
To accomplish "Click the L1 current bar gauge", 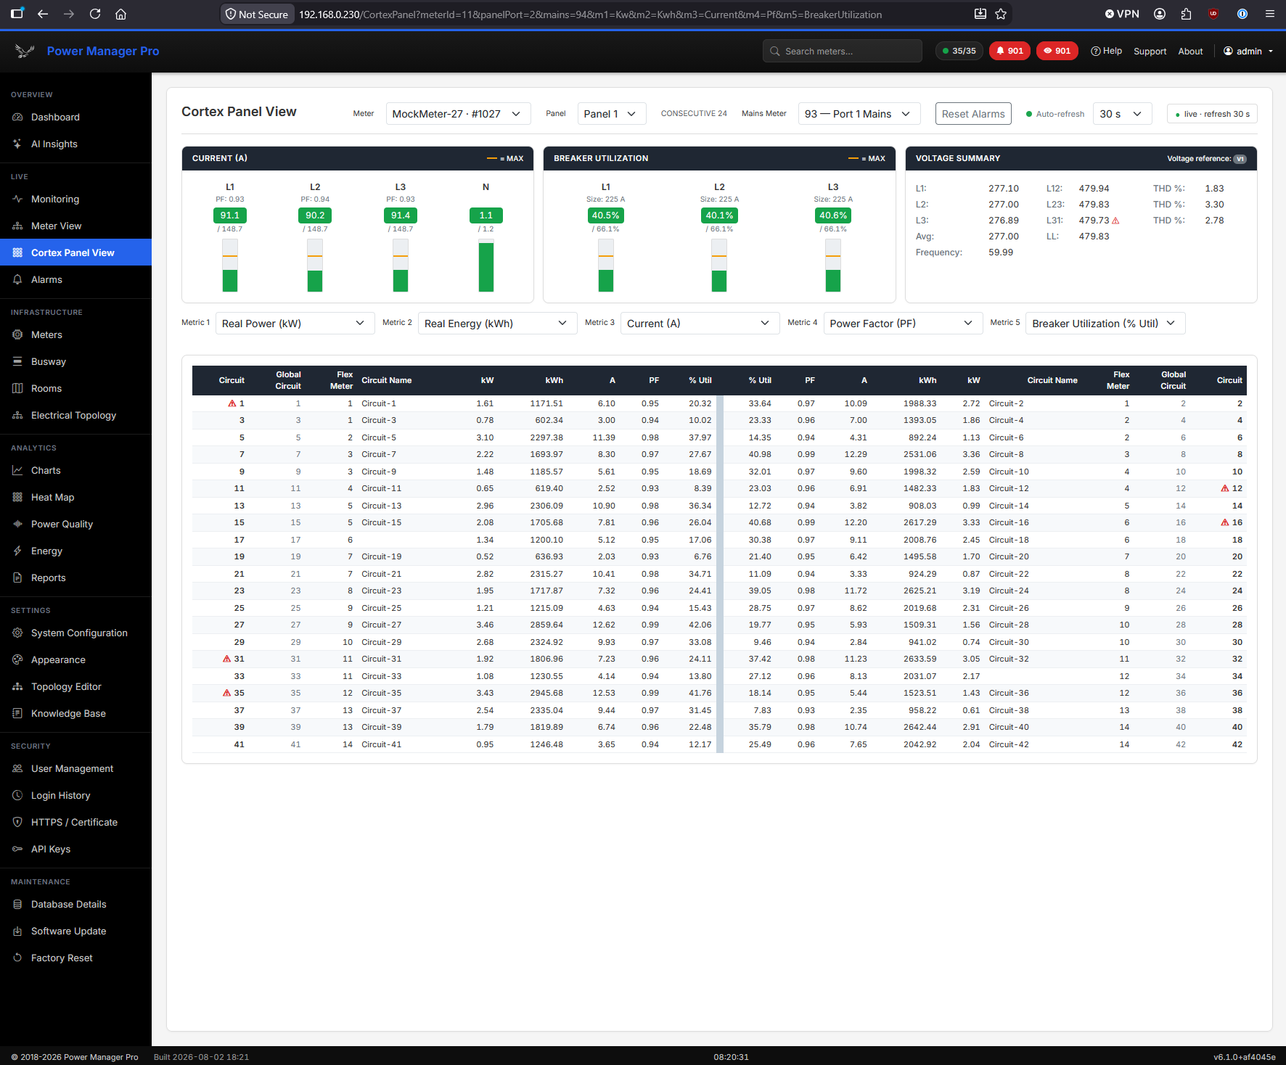I will click(x=230, y=266).
